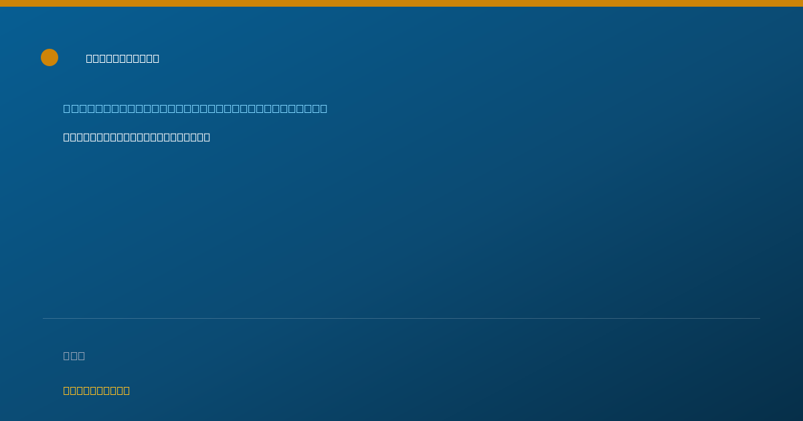Select the short gray label below the divider
The image size is (803, 421).
point(74,356)
